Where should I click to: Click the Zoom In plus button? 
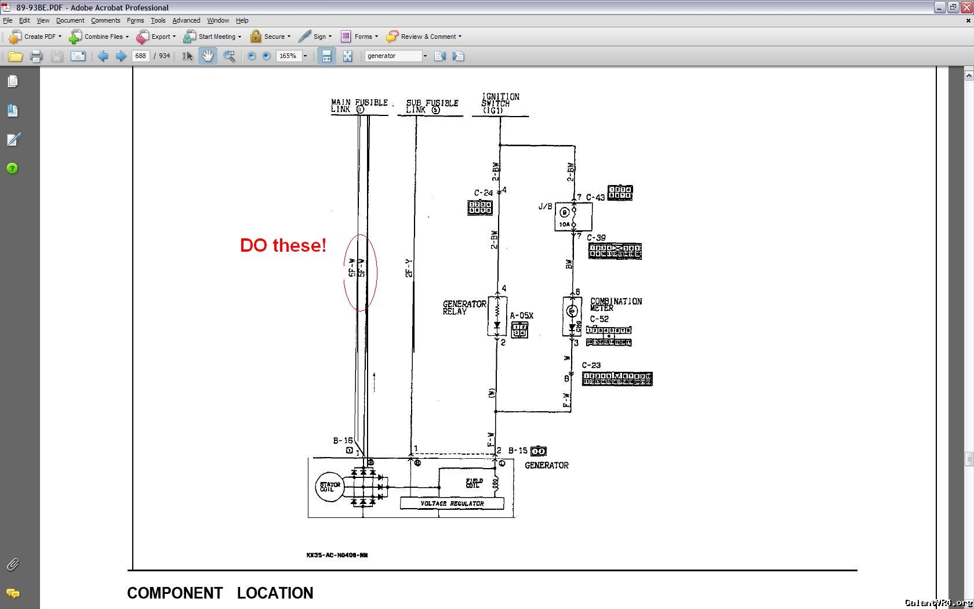pyautogui.click(x=266, y=56)
